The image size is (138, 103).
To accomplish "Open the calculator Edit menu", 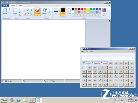I will (87, 51).
